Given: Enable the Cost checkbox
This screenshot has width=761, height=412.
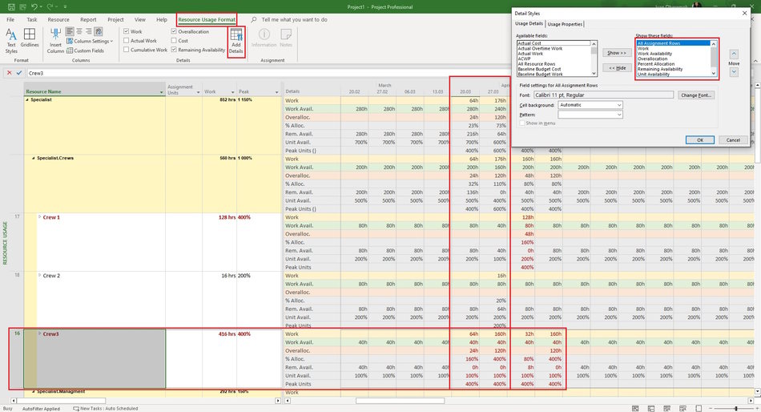Looking at the screenshot, I should (174, 41).
